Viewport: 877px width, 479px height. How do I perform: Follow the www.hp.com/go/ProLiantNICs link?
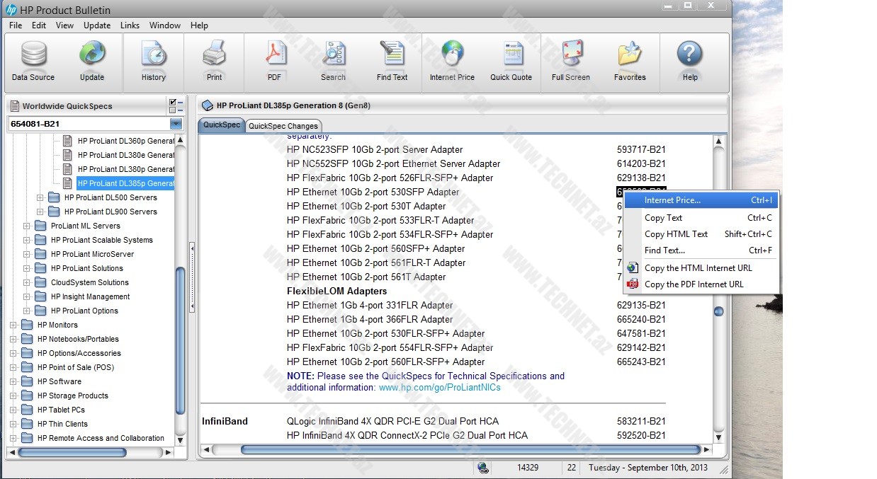click(x=439, y=387)
